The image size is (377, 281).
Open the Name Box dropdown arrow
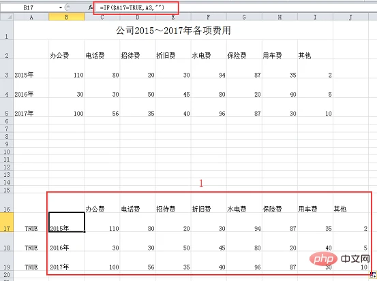(61, 7)
